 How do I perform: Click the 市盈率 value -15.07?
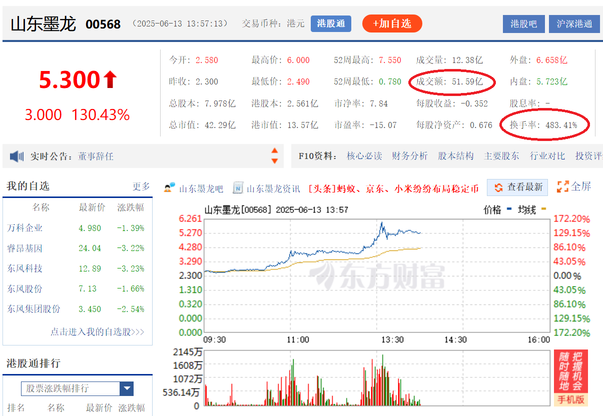[x=383, y=125]
